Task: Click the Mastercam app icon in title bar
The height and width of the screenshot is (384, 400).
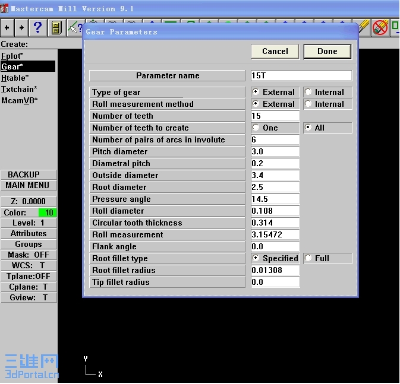Action: (4, 8)
